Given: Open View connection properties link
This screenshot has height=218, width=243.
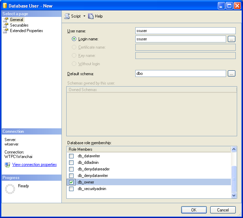Looking at the screenshot, I should pyautogui.click(x=35, y=165).
